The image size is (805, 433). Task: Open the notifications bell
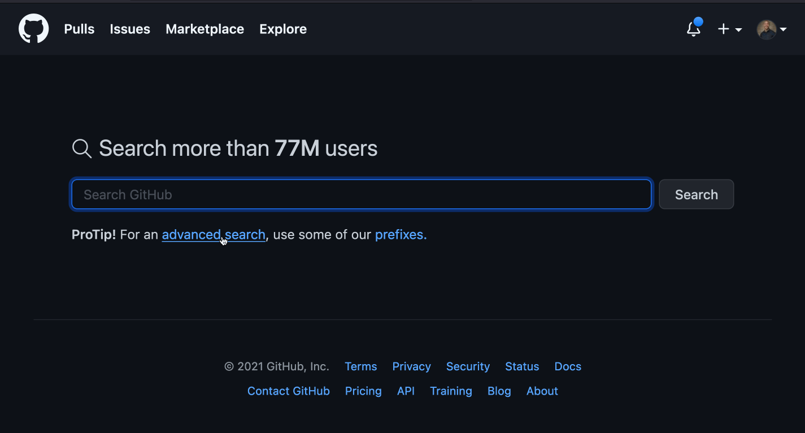tap(694, 29)
